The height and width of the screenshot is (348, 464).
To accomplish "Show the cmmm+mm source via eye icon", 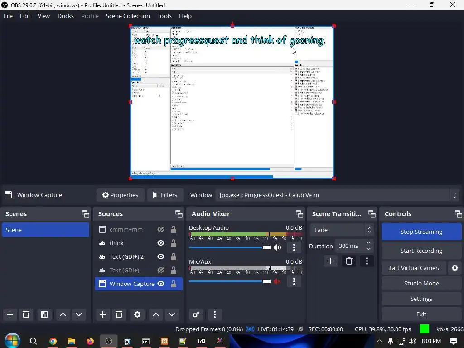I will [x=161, y=229].
